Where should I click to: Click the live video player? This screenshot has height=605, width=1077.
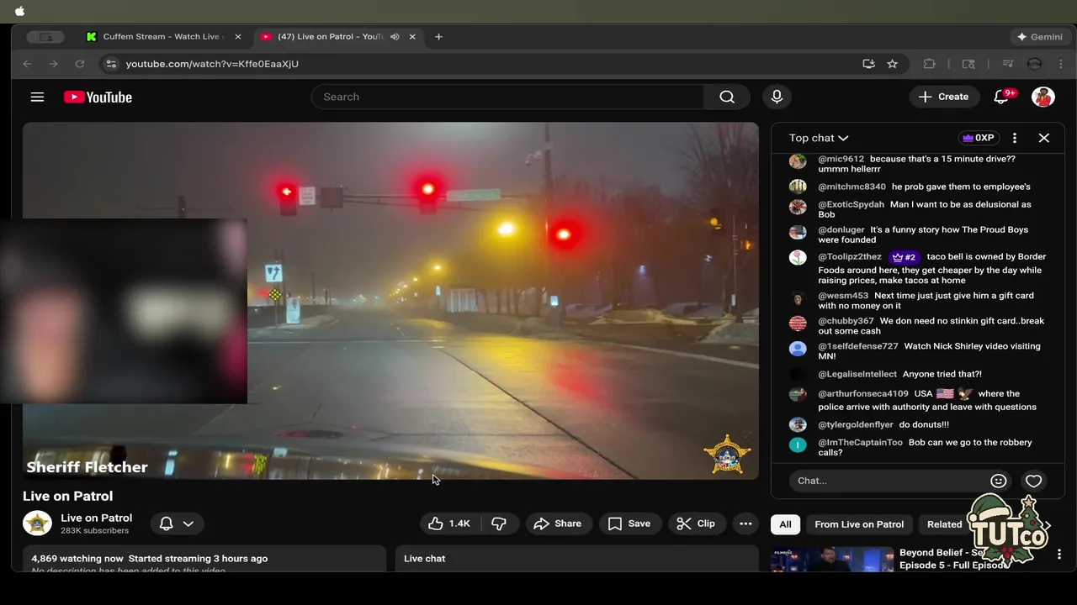point(390,301)
